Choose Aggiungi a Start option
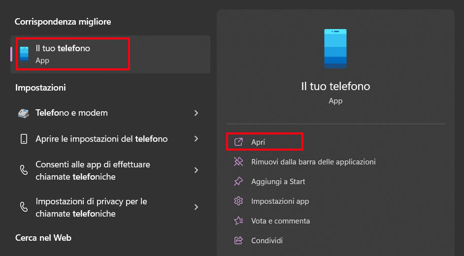 point(278,181)
